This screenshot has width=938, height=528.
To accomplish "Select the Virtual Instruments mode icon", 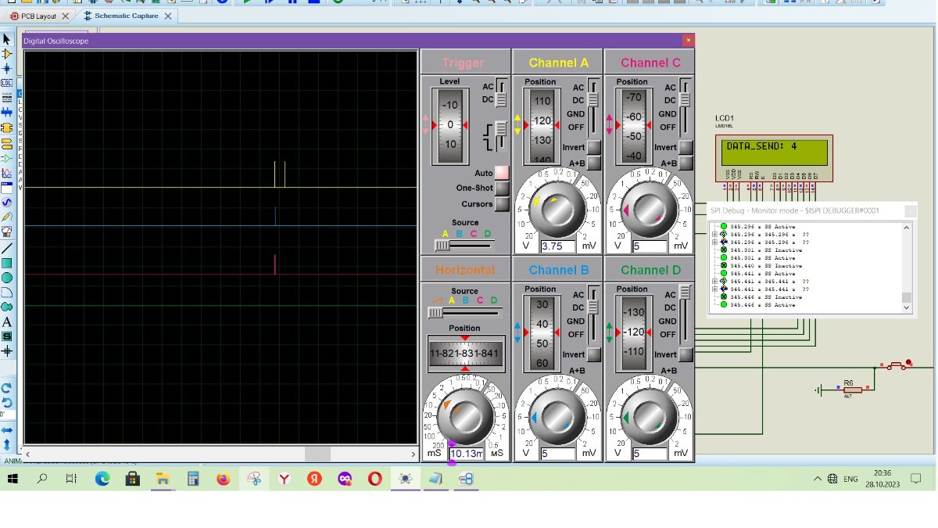I will click(x=7, y=232).
